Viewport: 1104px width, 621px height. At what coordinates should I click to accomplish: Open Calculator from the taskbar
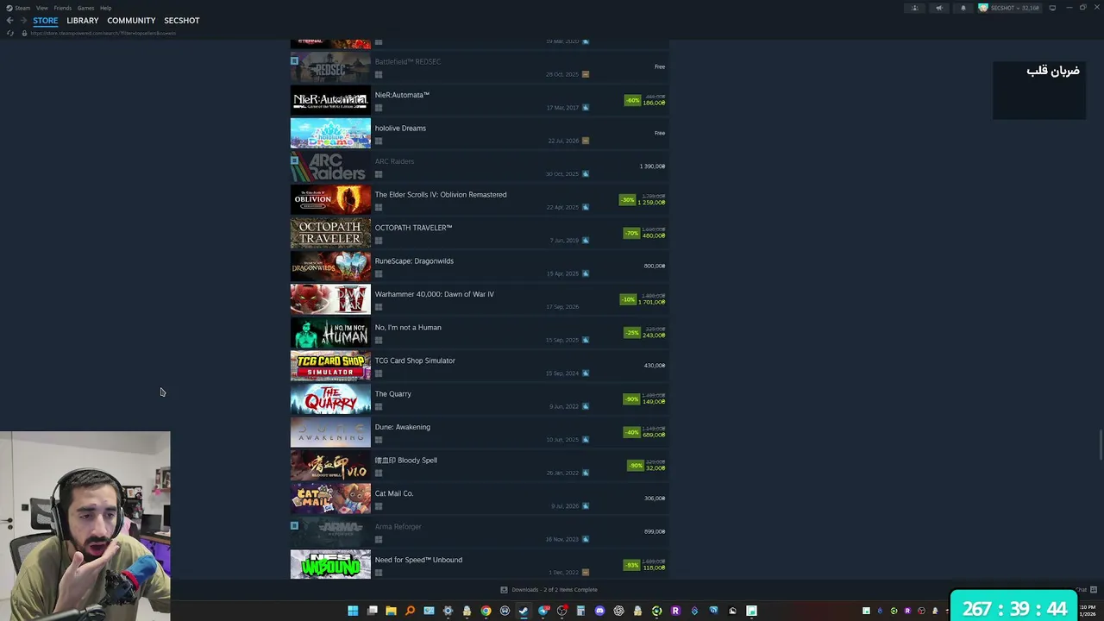pyautogui.click(x=580, y=611)
